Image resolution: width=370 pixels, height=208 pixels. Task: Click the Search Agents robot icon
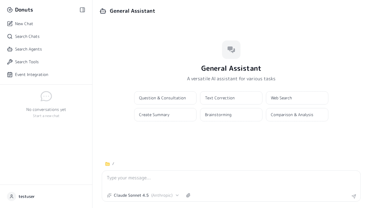pos(10,49)
